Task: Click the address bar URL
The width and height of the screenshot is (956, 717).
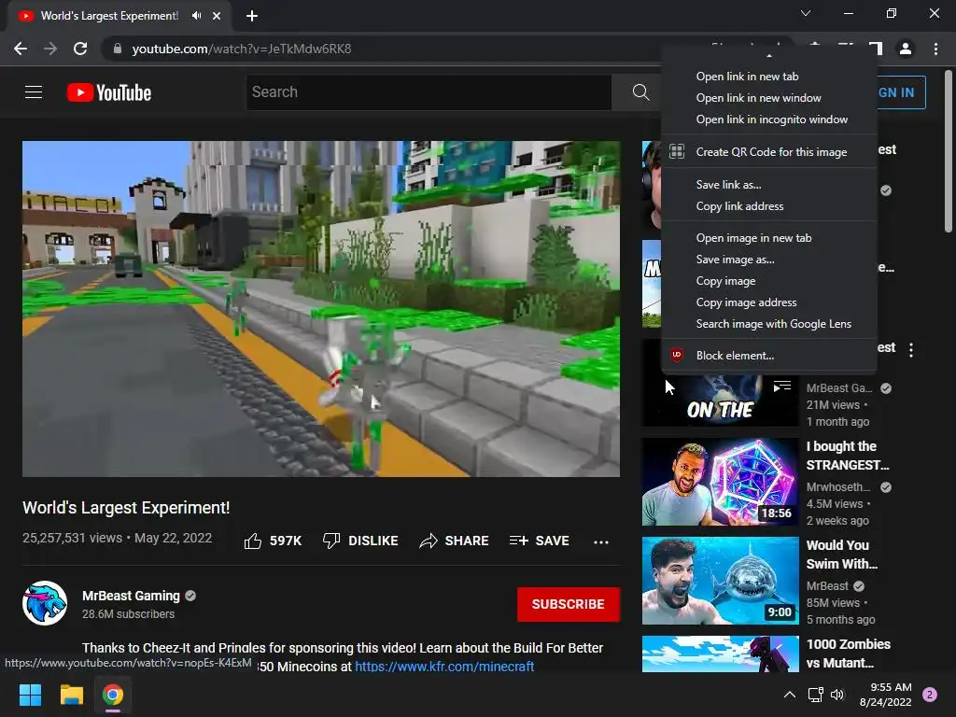Action: 242,49
